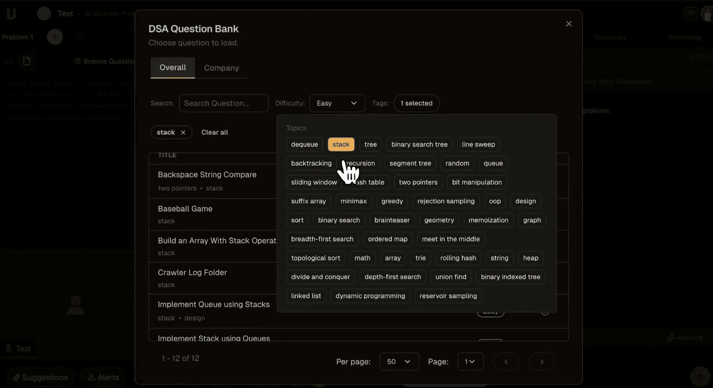The image size is (713, 388).
Task: Select the random tag
Action: (457, 163)
